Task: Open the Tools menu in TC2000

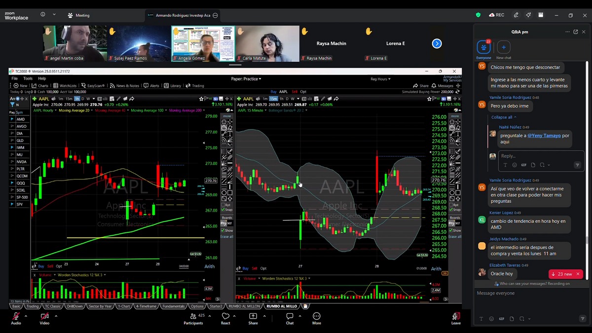Action: (28, 78)
